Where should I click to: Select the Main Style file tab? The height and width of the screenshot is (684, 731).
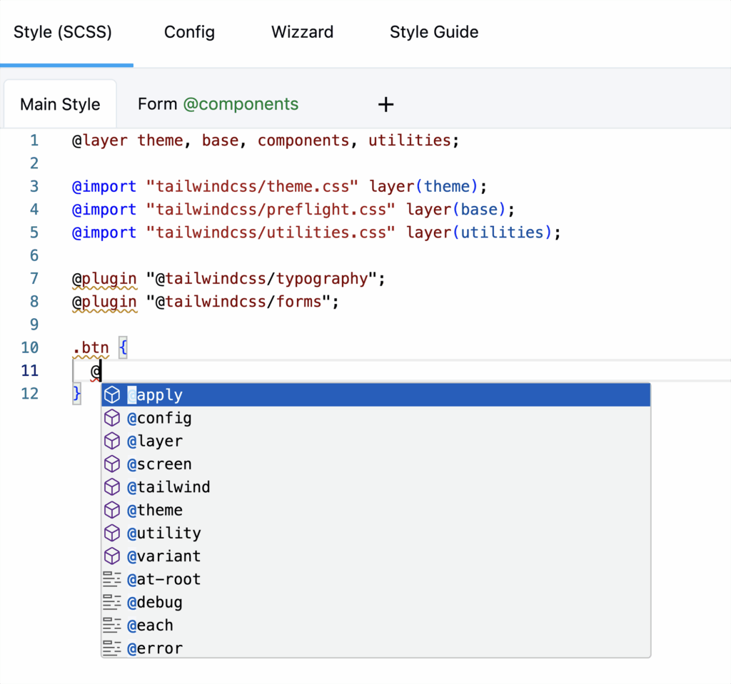[x=60, y=104]
